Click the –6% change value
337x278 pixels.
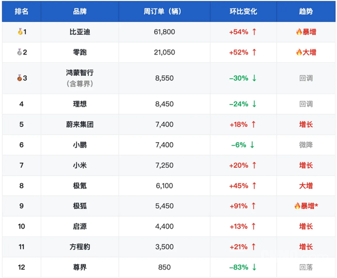coord(239,145)
